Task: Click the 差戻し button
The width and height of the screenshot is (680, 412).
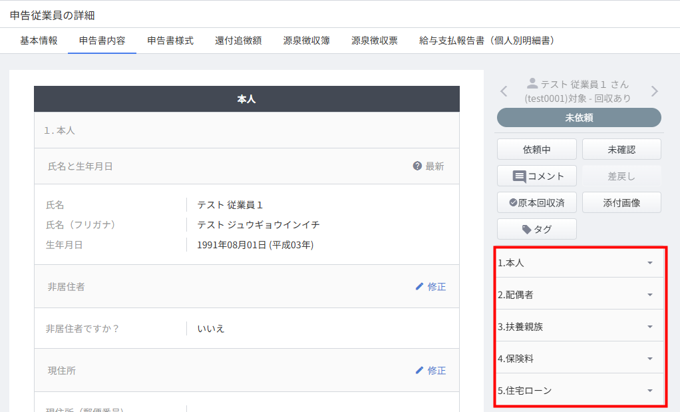Action: coord(621,176)
